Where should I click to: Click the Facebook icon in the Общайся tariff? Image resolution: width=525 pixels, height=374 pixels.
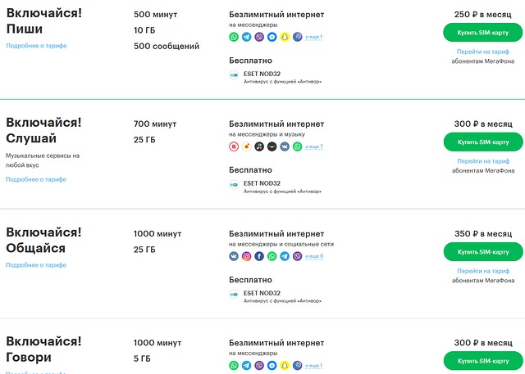(259, 256)
